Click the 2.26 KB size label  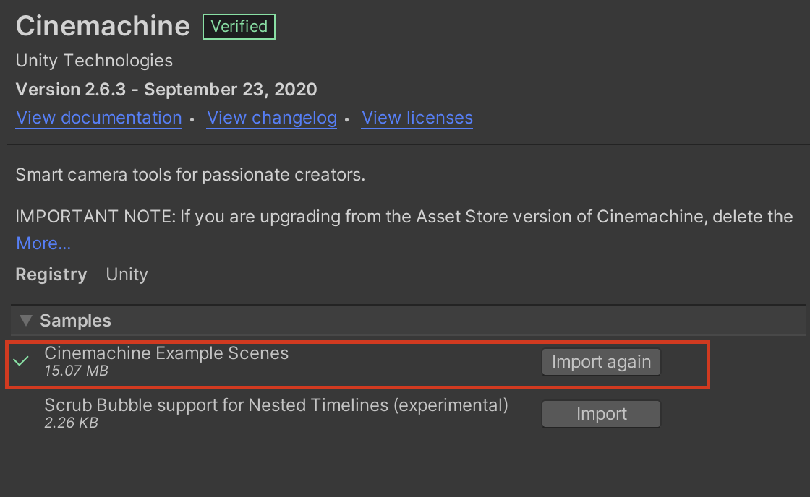(71, 423)
